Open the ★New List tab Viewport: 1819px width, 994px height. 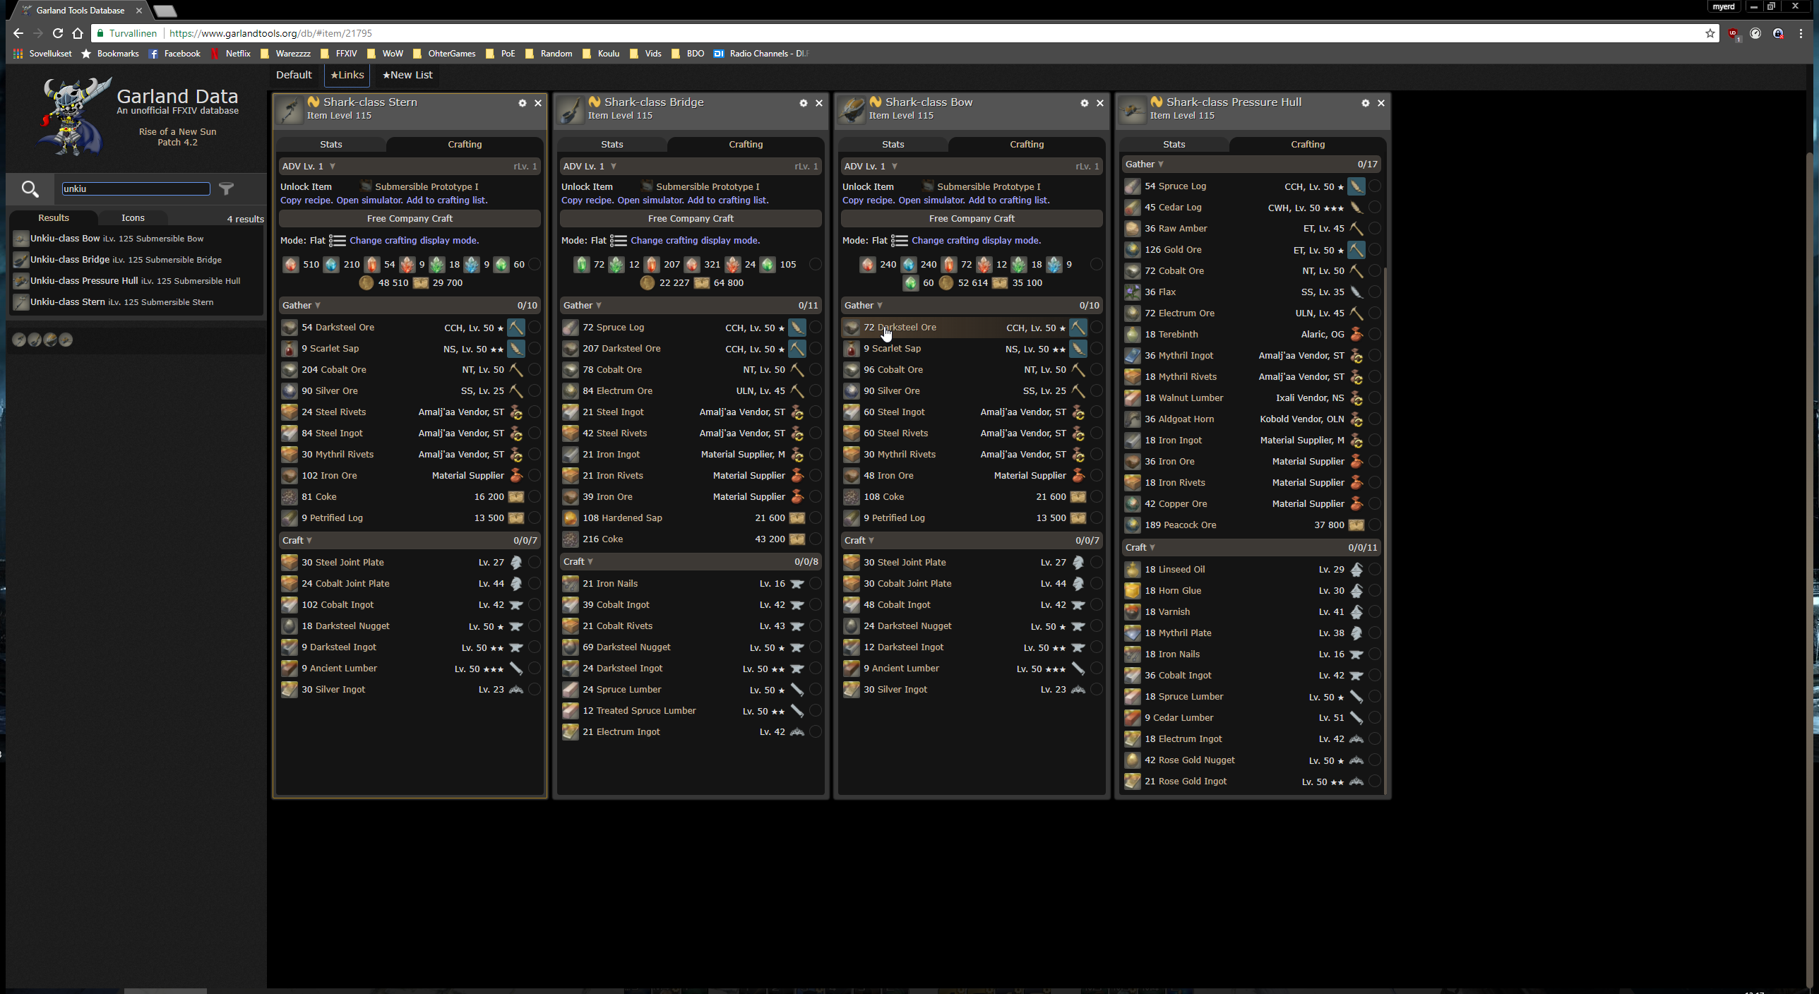407,75
